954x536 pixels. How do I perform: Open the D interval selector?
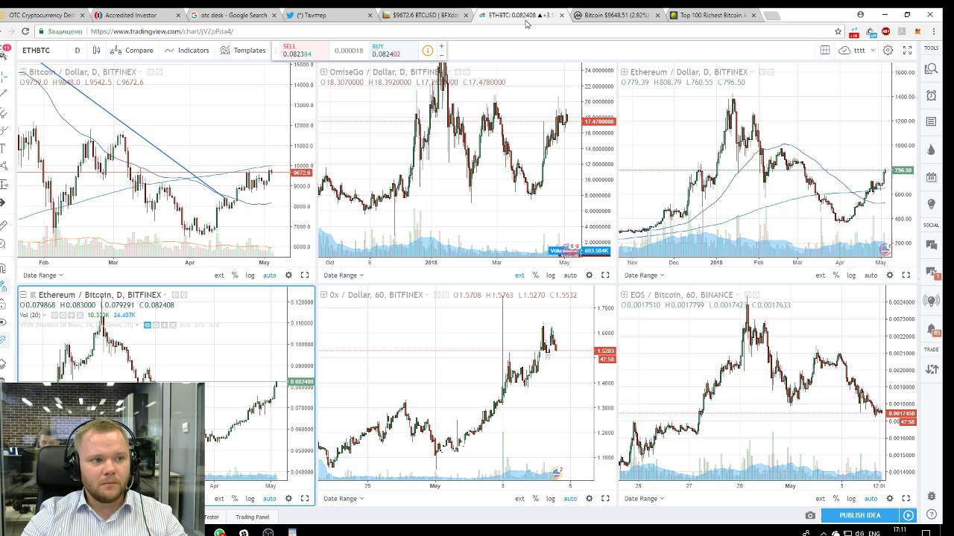click(77, 50)
